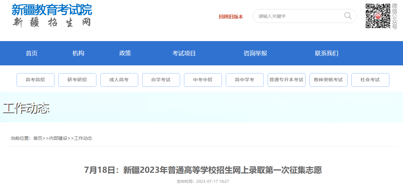Open the 考试项目 navigation menu
403x188 pixels.
pyautogui.click(x=184, y=53)
